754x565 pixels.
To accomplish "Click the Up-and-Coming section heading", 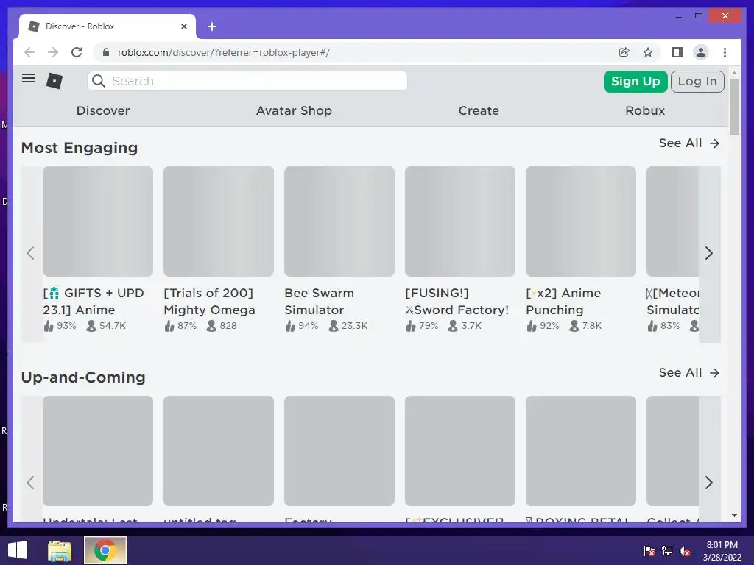I will 83,377.
